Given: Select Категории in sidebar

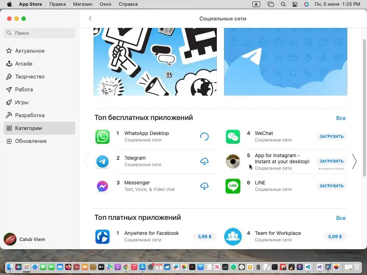Looking at the screenshot, I should [x=39, y=128].
